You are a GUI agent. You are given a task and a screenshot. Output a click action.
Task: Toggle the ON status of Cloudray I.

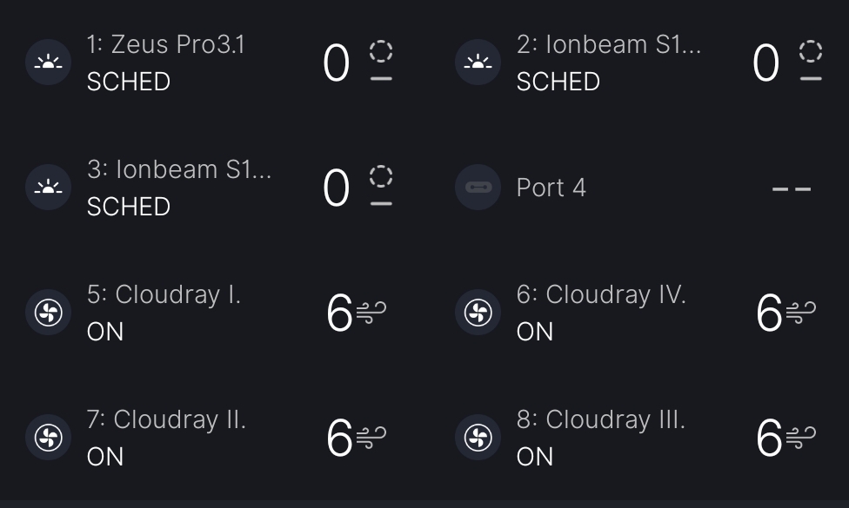click(x=105, y=332)
